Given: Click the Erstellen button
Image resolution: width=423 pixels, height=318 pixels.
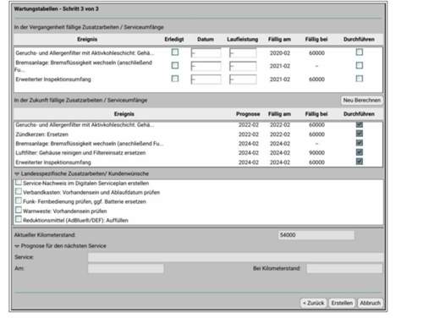Looking at the screenshot, I should point(342,303).
